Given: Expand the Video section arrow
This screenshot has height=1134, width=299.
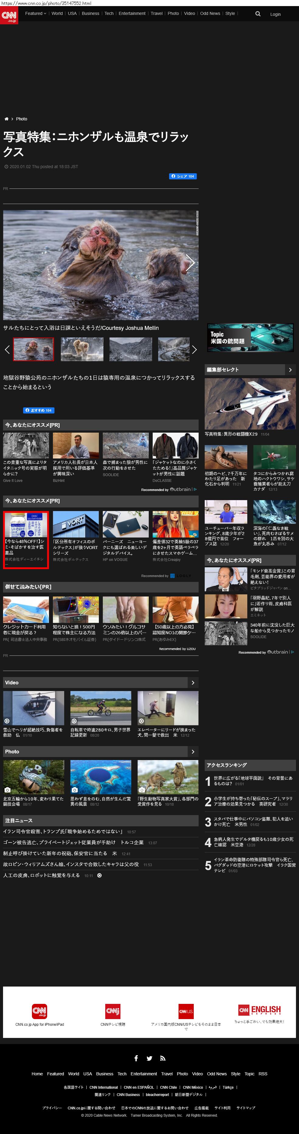Looking at the screenshot, I should click(193, 682).
